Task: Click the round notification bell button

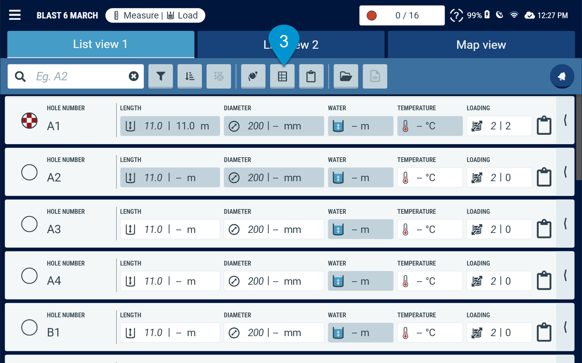Action: 562,76
